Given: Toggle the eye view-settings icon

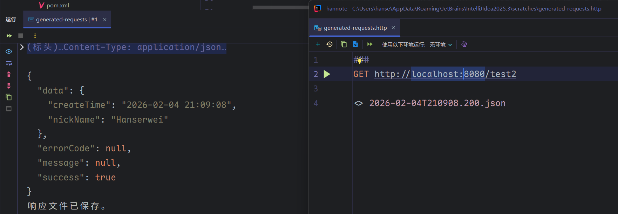Looking at the screenshot, I should [9, 51].
